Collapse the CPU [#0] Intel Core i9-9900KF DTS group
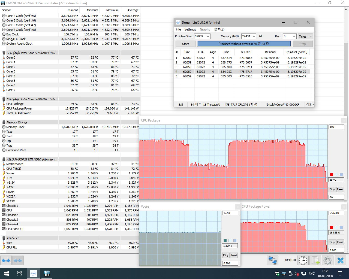Viewport: 349px width, 279px height. (4, 53)
